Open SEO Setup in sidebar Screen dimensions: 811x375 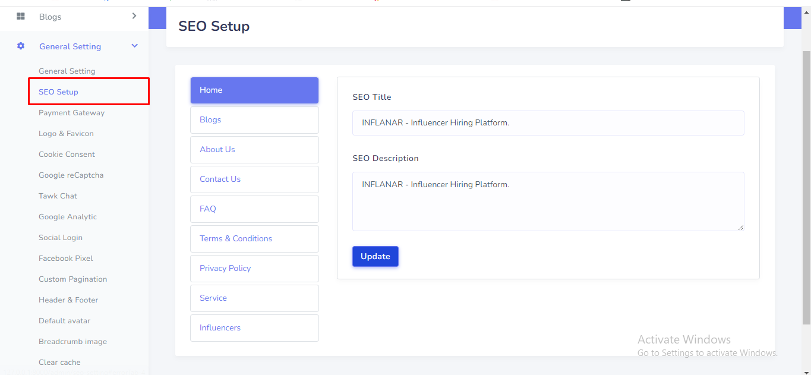tap(58, 92)
